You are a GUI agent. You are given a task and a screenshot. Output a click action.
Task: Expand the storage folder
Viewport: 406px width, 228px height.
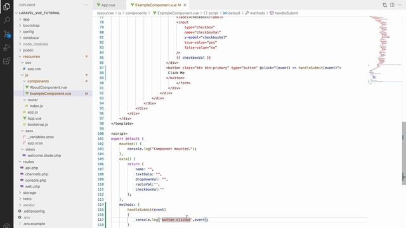pos(29,193)
